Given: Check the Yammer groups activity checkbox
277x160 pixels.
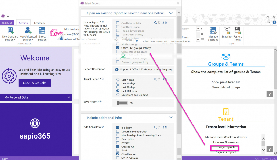Looking at the screenshot, I should [x=118, y=62].
